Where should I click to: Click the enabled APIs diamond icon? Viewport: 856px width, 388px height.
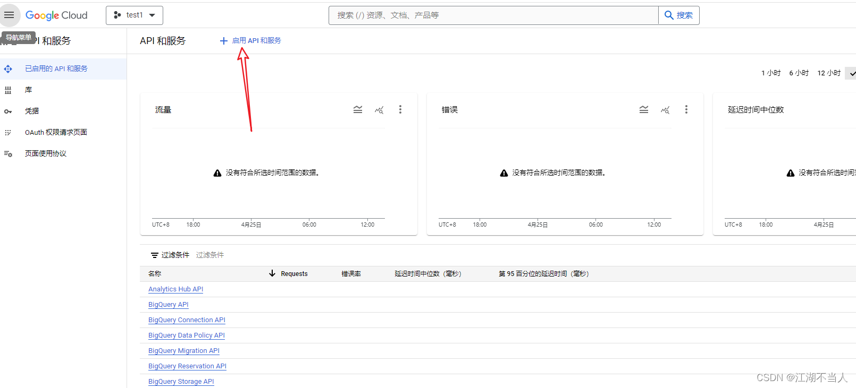pos(8,69)
